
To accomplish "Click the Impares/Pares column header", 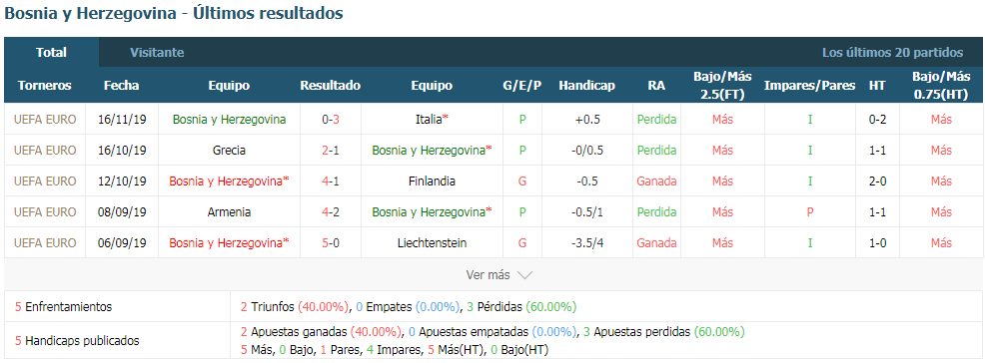I will click(810, 85).
